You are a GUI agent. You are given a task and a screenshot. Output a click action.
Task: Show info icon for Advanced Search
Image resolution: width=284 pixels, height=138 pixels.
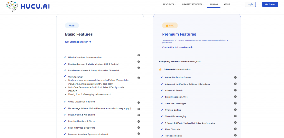(235, 90)
